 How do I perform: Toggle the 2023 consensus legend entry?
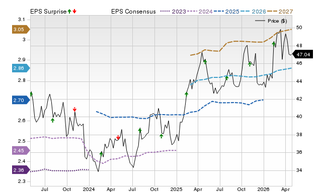(173, 12)
